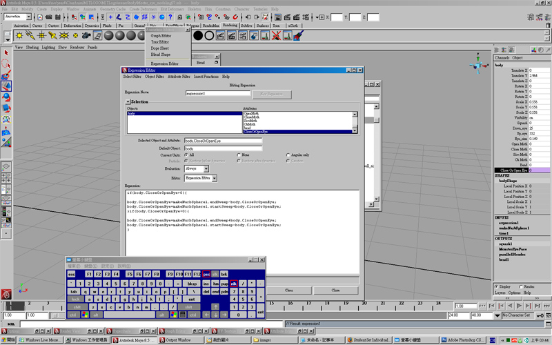Select the Render radio in the layer editor
The height and width of the screenshot is (345, 552).
tap(521, 286)
